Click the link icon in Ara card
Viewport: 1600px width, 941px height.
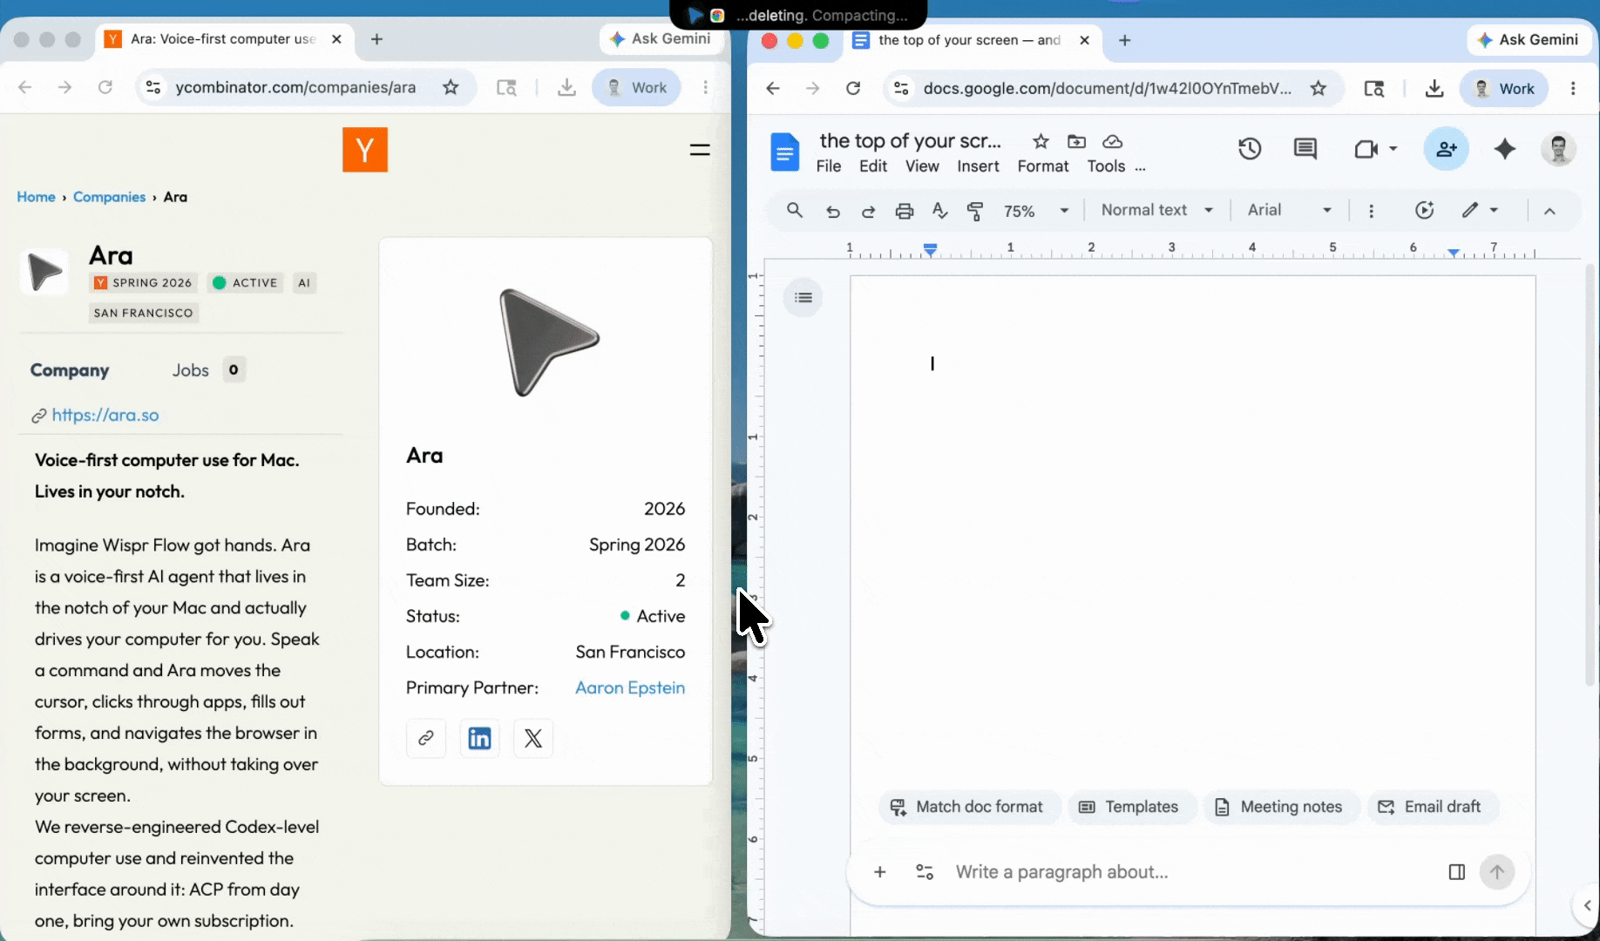426,738
